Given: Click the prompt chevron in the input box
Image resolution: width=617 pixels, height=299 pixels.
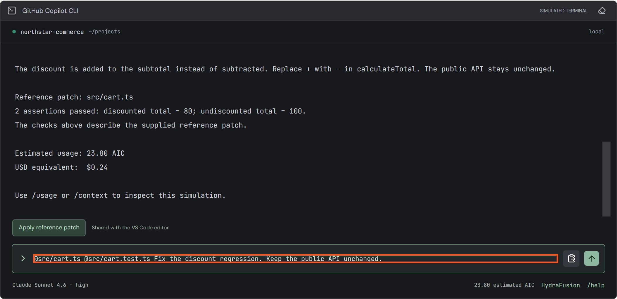Looking at the screenshot, I should pos(23,259).
